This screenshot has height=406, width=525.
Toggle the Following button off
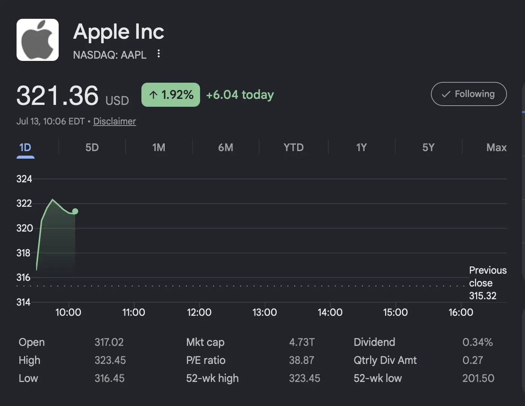(469, 94)
